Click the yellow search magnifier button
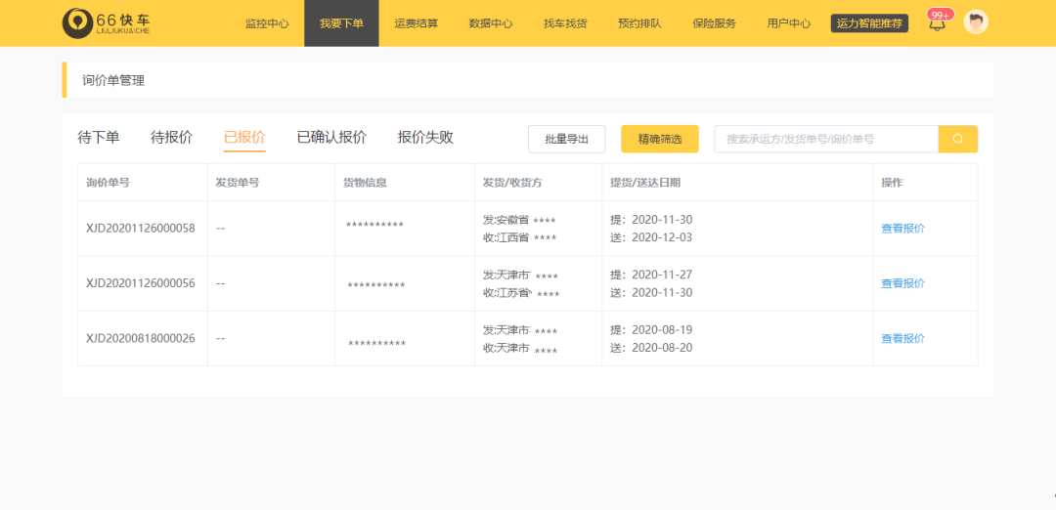Screen dimensions: 1056x510 click(957, 140)
